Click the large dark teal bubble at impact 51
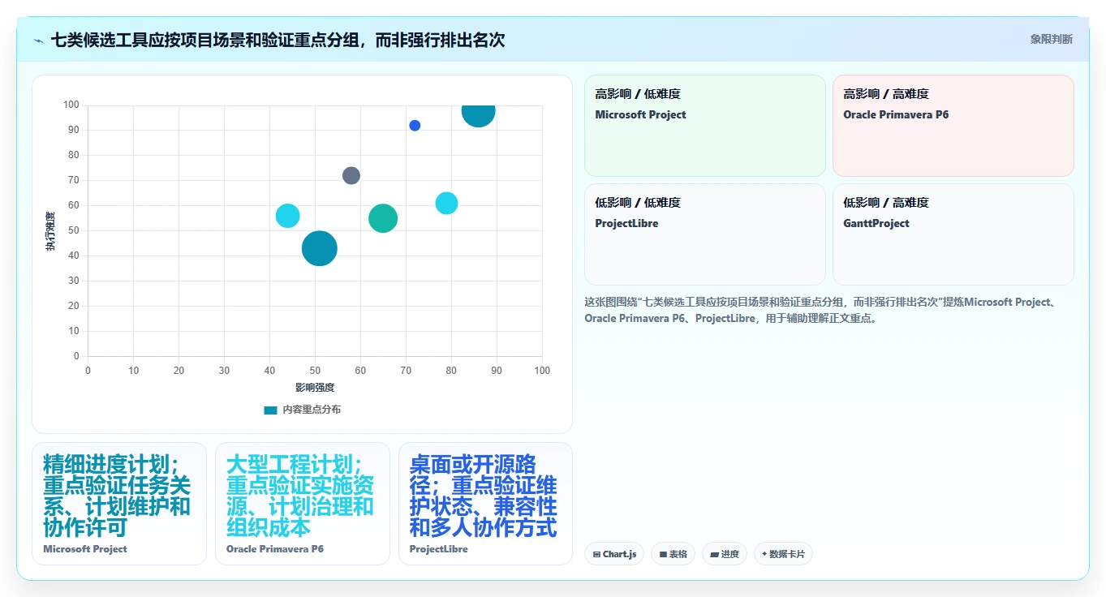Screen dimensions: 1106x597 pyautogui.click(x=320, y=248)
